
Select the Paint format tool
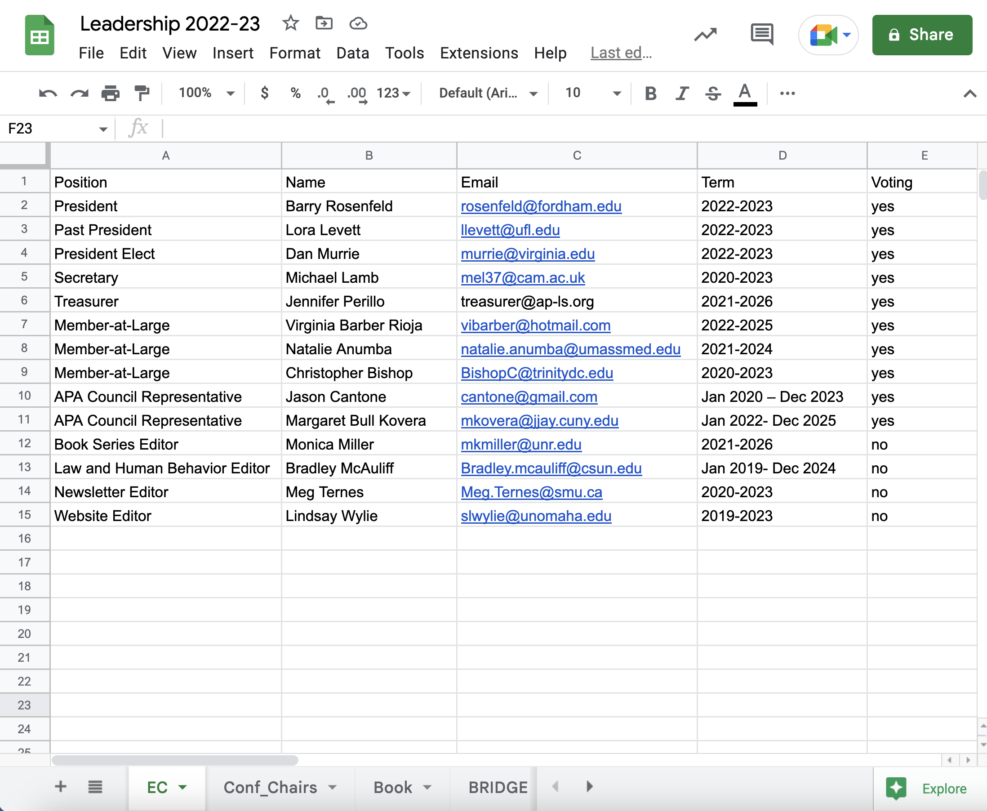coord(142,93)
